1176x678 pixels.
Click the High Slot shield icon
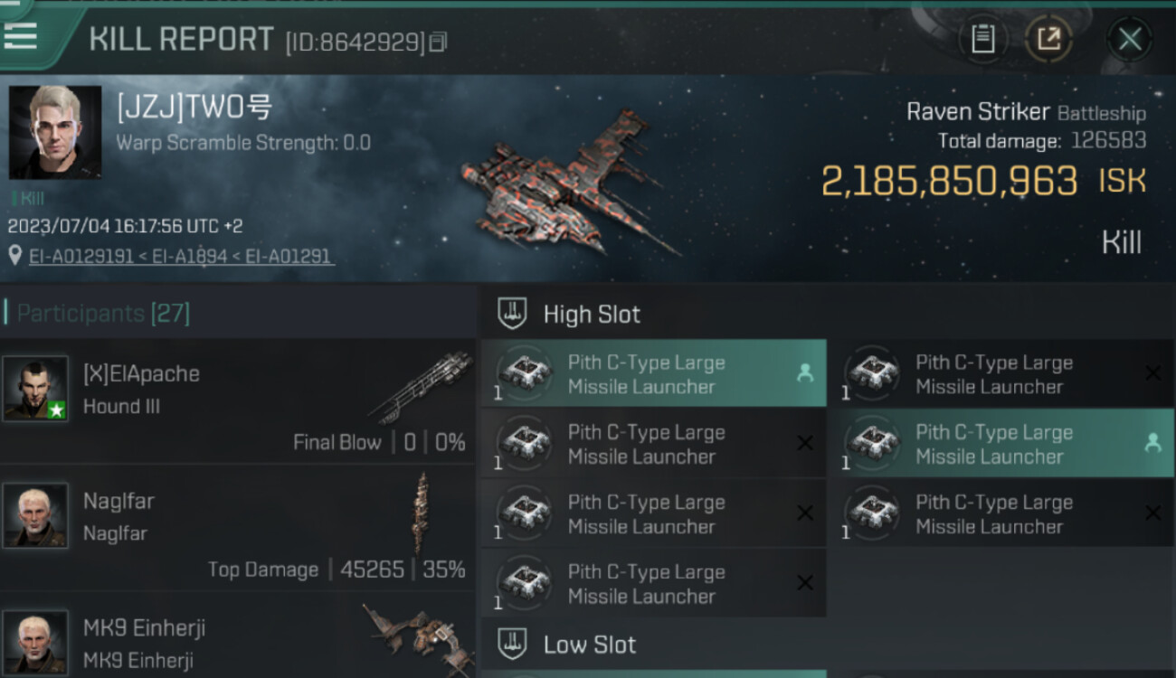pos(513,314)
